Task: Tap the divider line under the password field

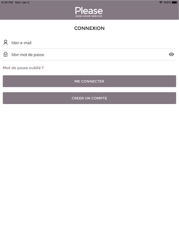Action: point(89,60)
